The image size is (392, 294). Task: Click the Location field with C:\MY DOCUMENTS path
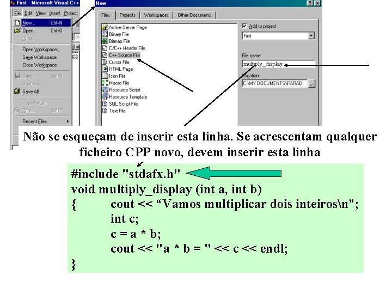coord(274,83)
